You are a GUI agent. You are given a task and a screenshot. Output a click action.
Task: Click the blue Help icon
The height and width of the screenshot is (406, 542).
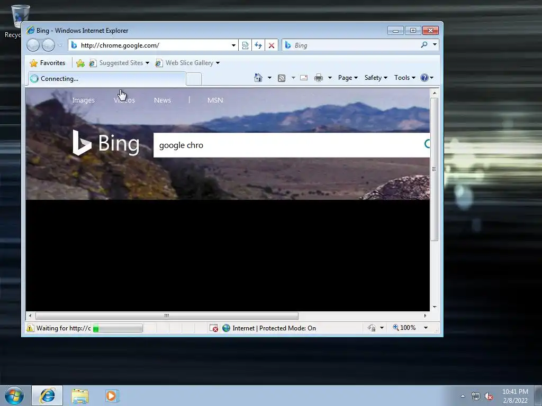424,78
